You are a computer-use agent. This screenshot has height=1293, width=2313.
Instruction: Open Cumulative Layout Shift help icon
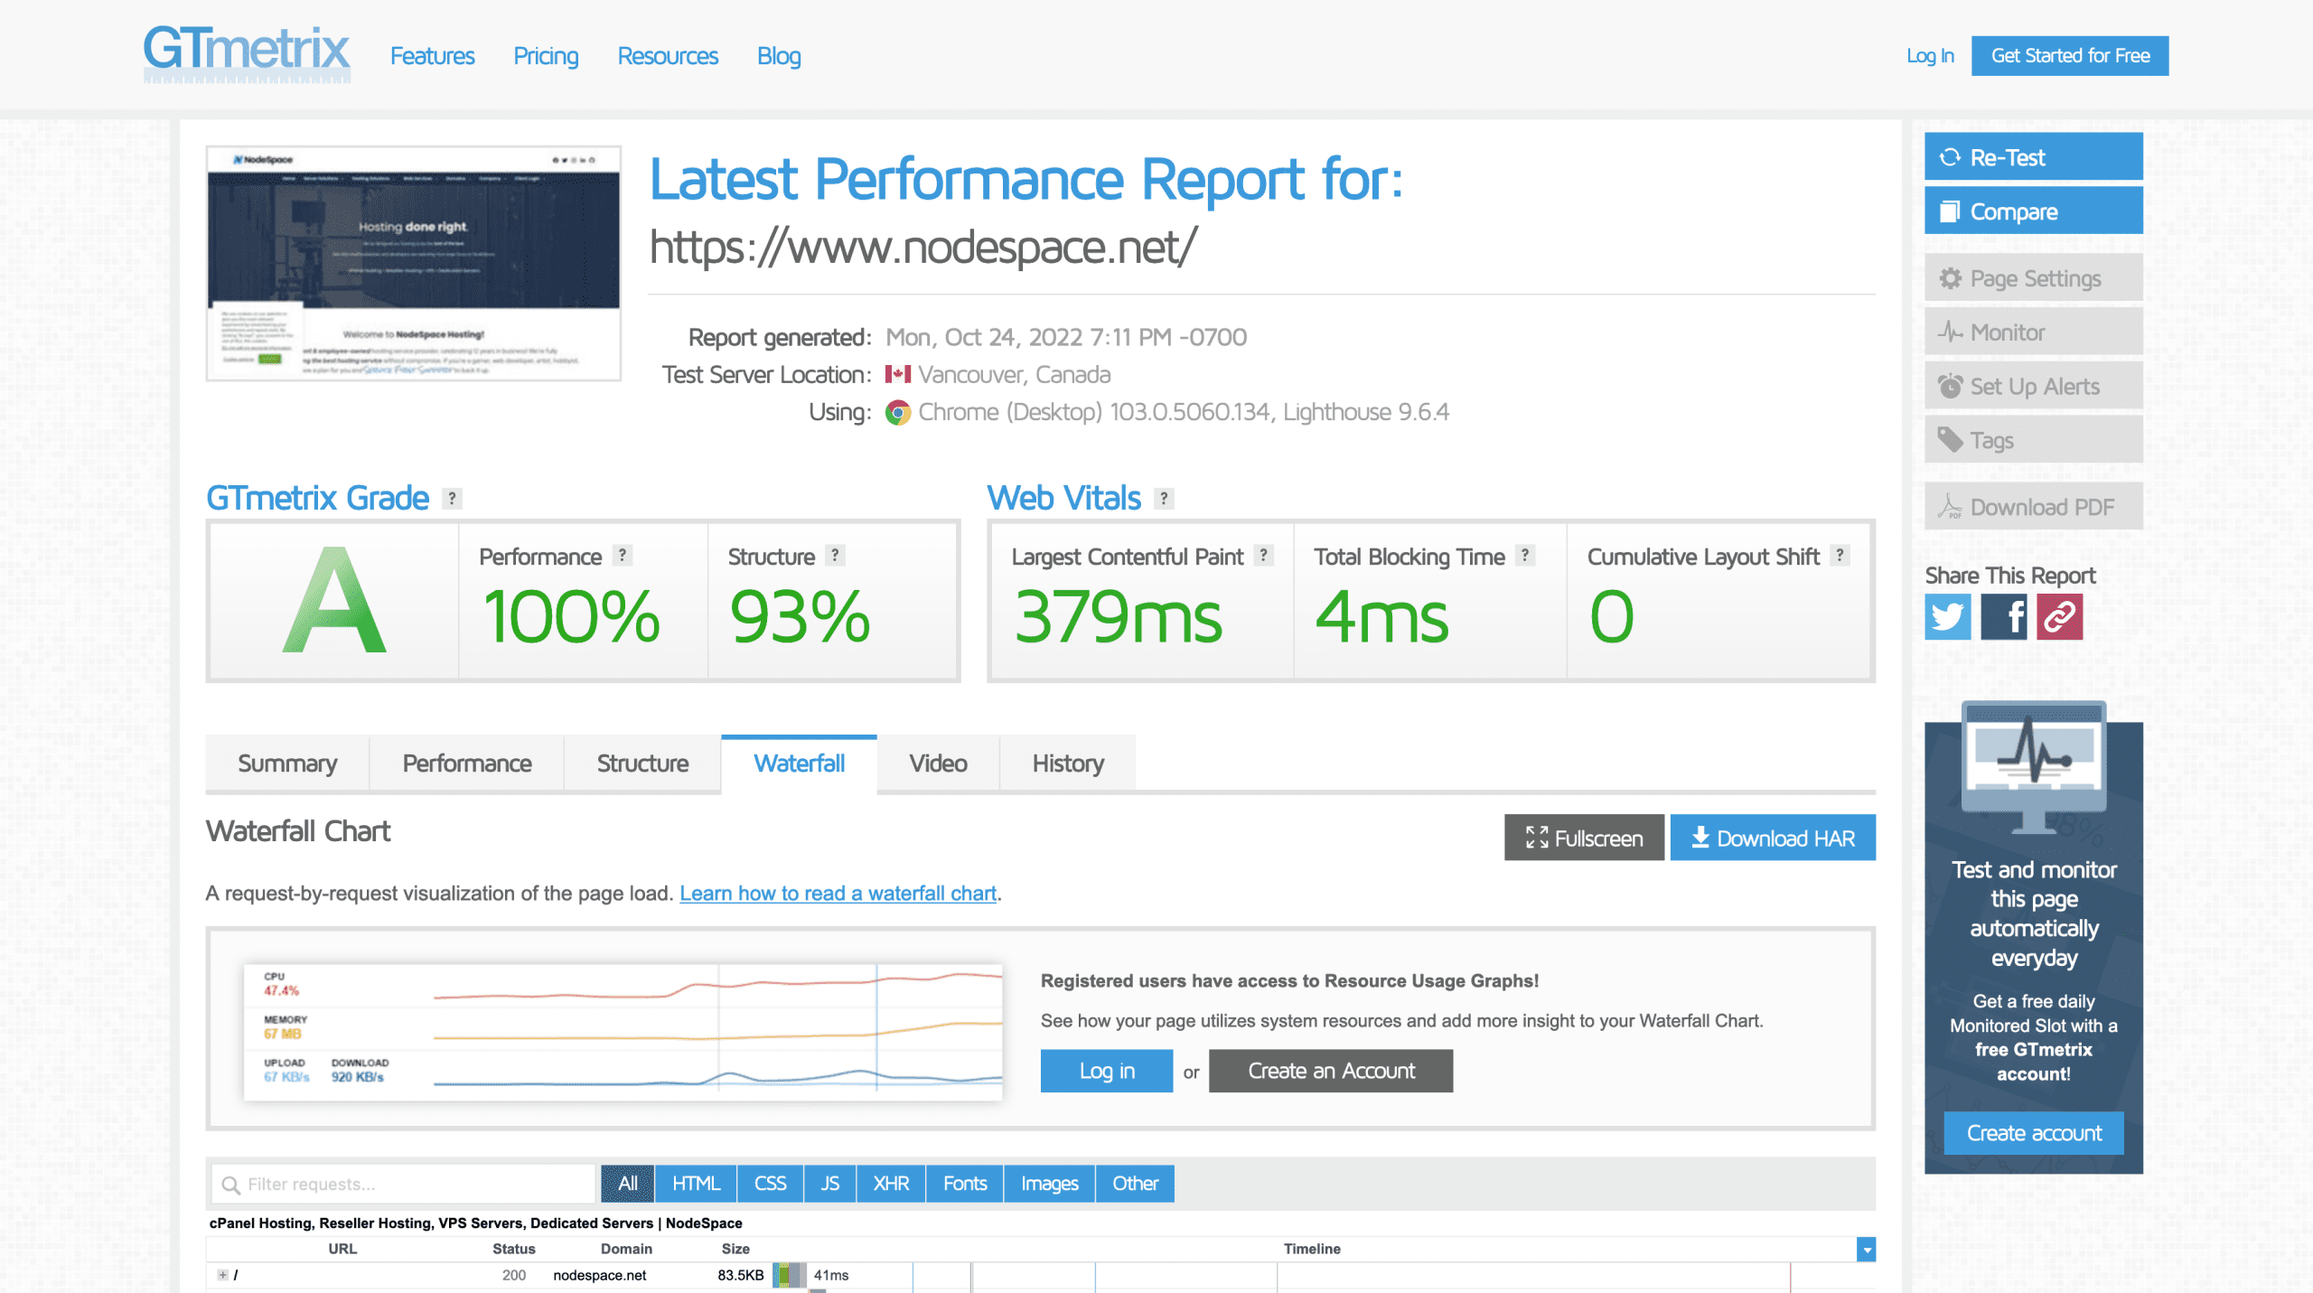pos(1840,556)
